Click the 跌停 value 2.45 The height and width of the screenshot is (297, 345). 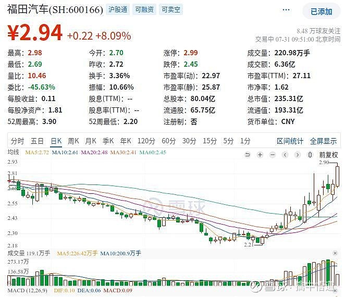[191, 64]
